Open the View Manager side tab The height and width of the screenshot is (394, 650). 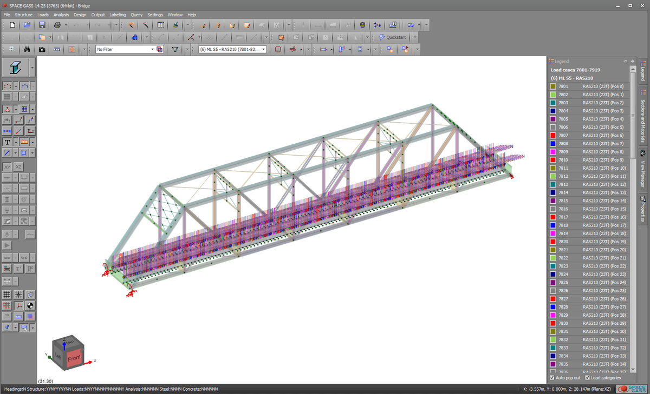643,170
